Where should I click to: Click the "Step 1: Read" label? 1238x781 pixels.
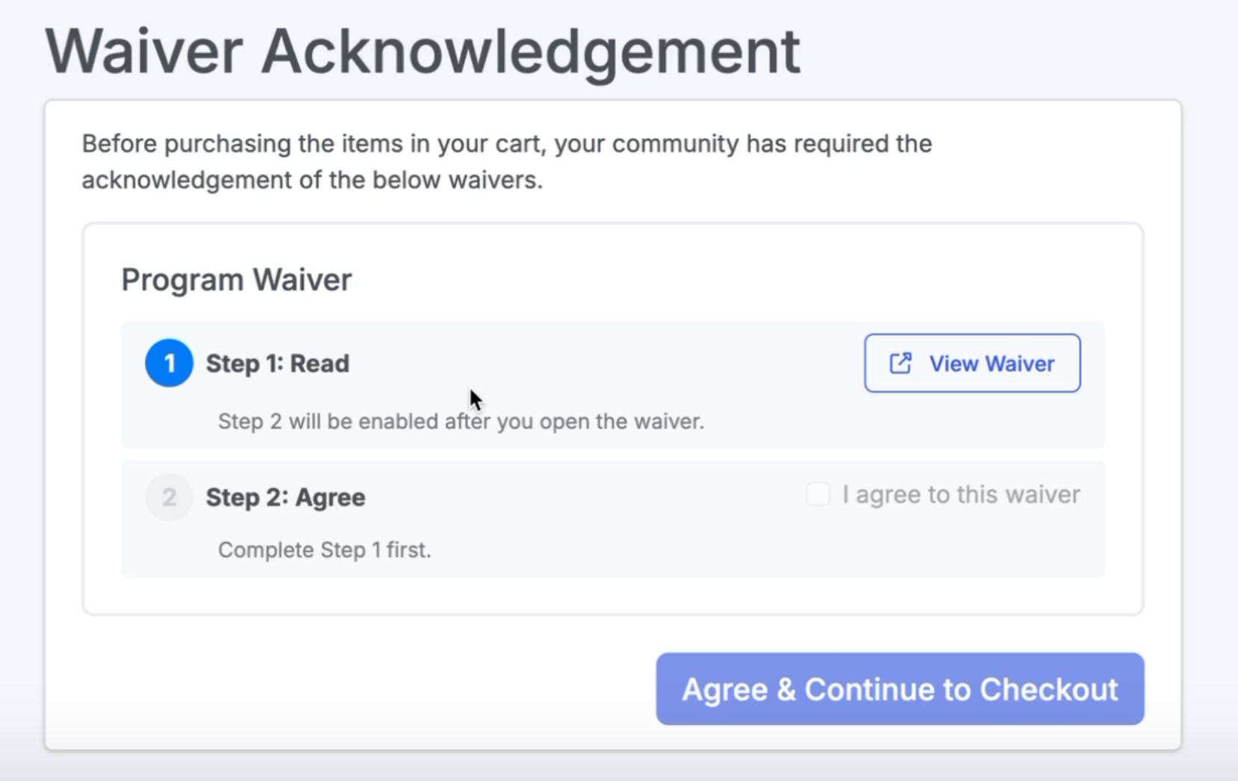278,364
